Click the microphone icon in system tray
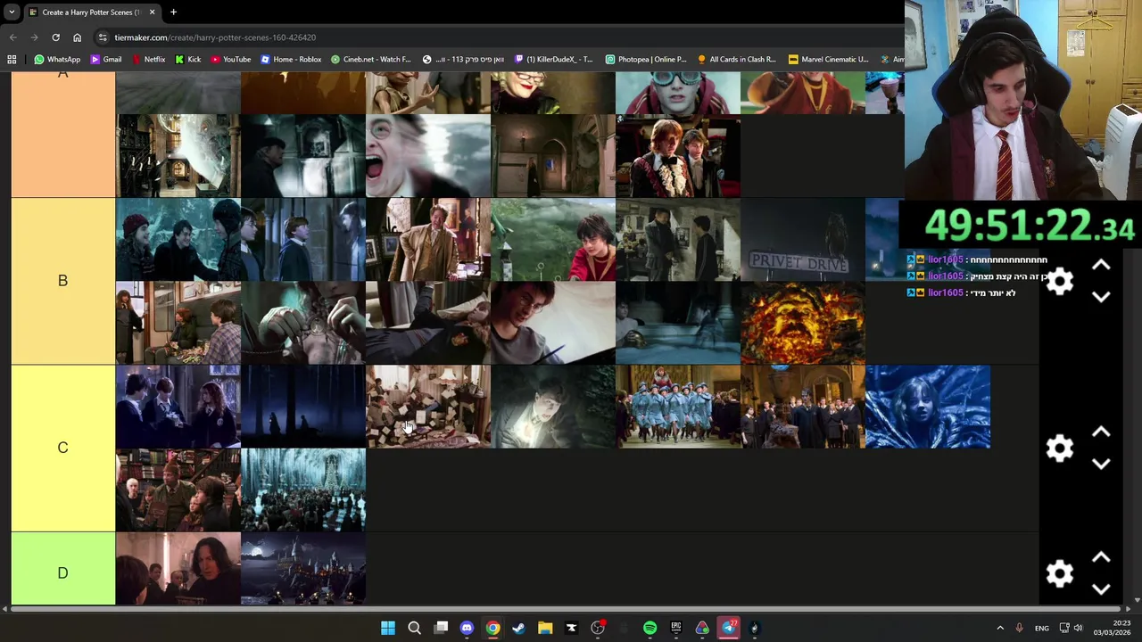The image size is (1142, 642). tap(1019, 629)
